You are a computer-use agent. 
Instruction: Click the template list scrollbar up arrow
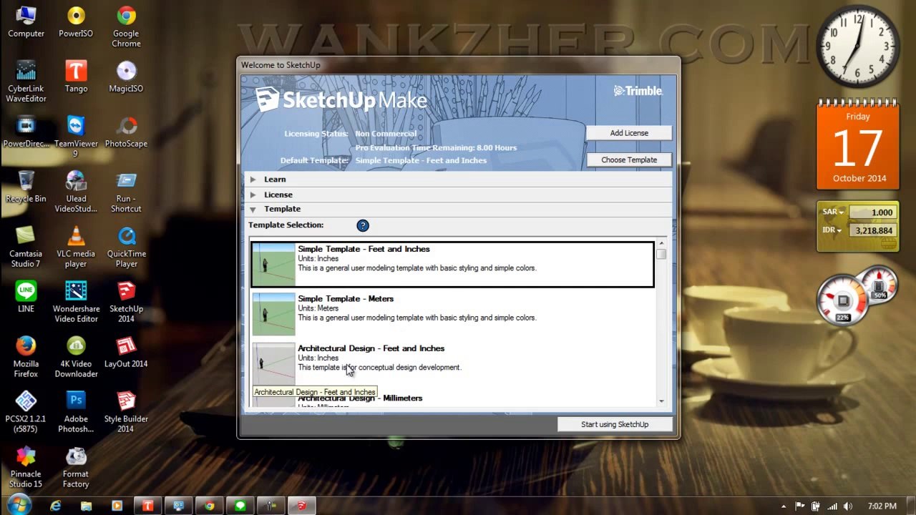661,243
